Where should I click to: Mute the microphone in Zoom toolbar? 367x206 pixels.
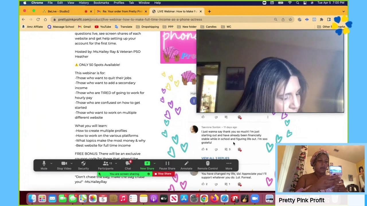pos(44,165)
